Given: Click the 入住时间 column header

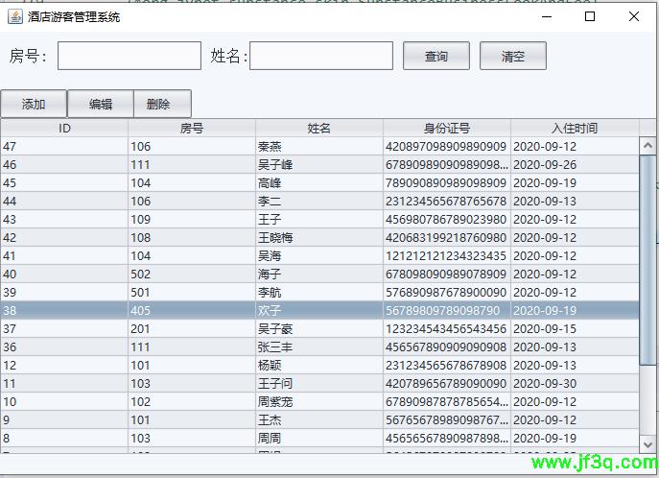Looking at the screenshot, I should pos(575,128).
